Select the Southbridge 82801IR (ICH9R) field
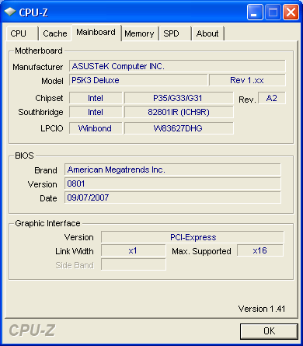This screenshot has width=303, height=346. 179,112
